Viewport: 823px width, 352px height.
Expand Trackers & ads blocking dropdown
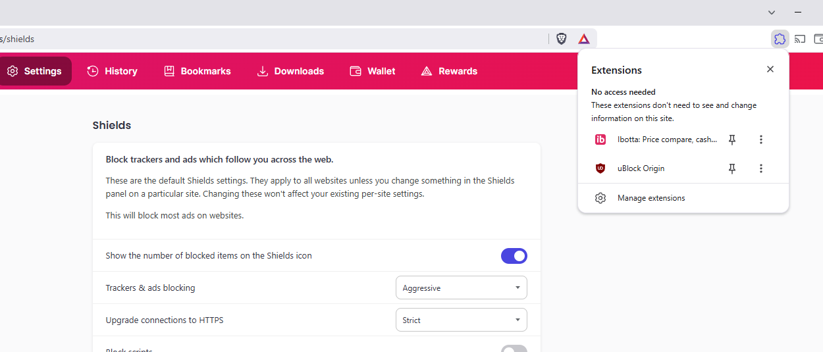point(461,288)
